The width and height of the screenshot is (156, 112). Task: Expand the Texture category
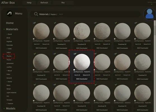10,103
